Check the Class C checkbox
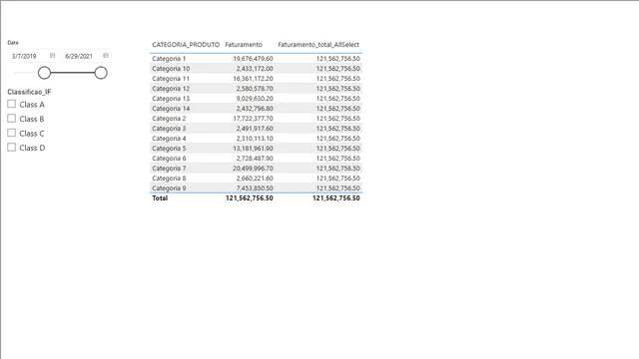 click(11, 133)
